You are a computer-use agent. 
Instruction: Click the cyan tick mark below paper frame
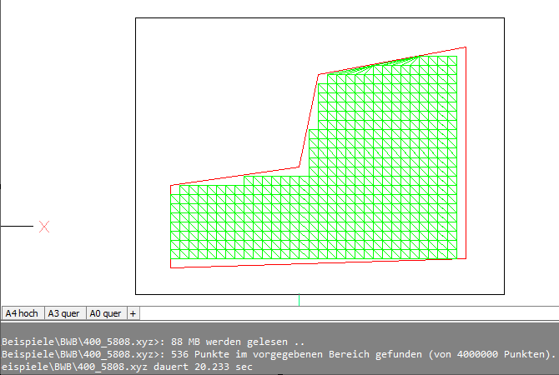click(299, 299)
